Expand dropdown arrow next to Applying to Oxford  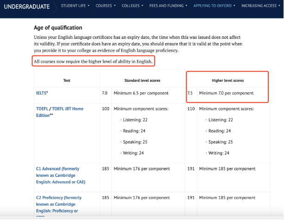tap(234, 6)
